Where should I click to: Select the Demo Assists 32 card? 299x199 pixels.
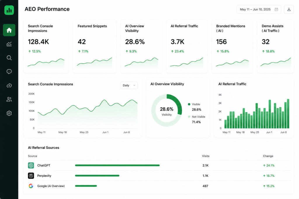(x=275, y=46)
